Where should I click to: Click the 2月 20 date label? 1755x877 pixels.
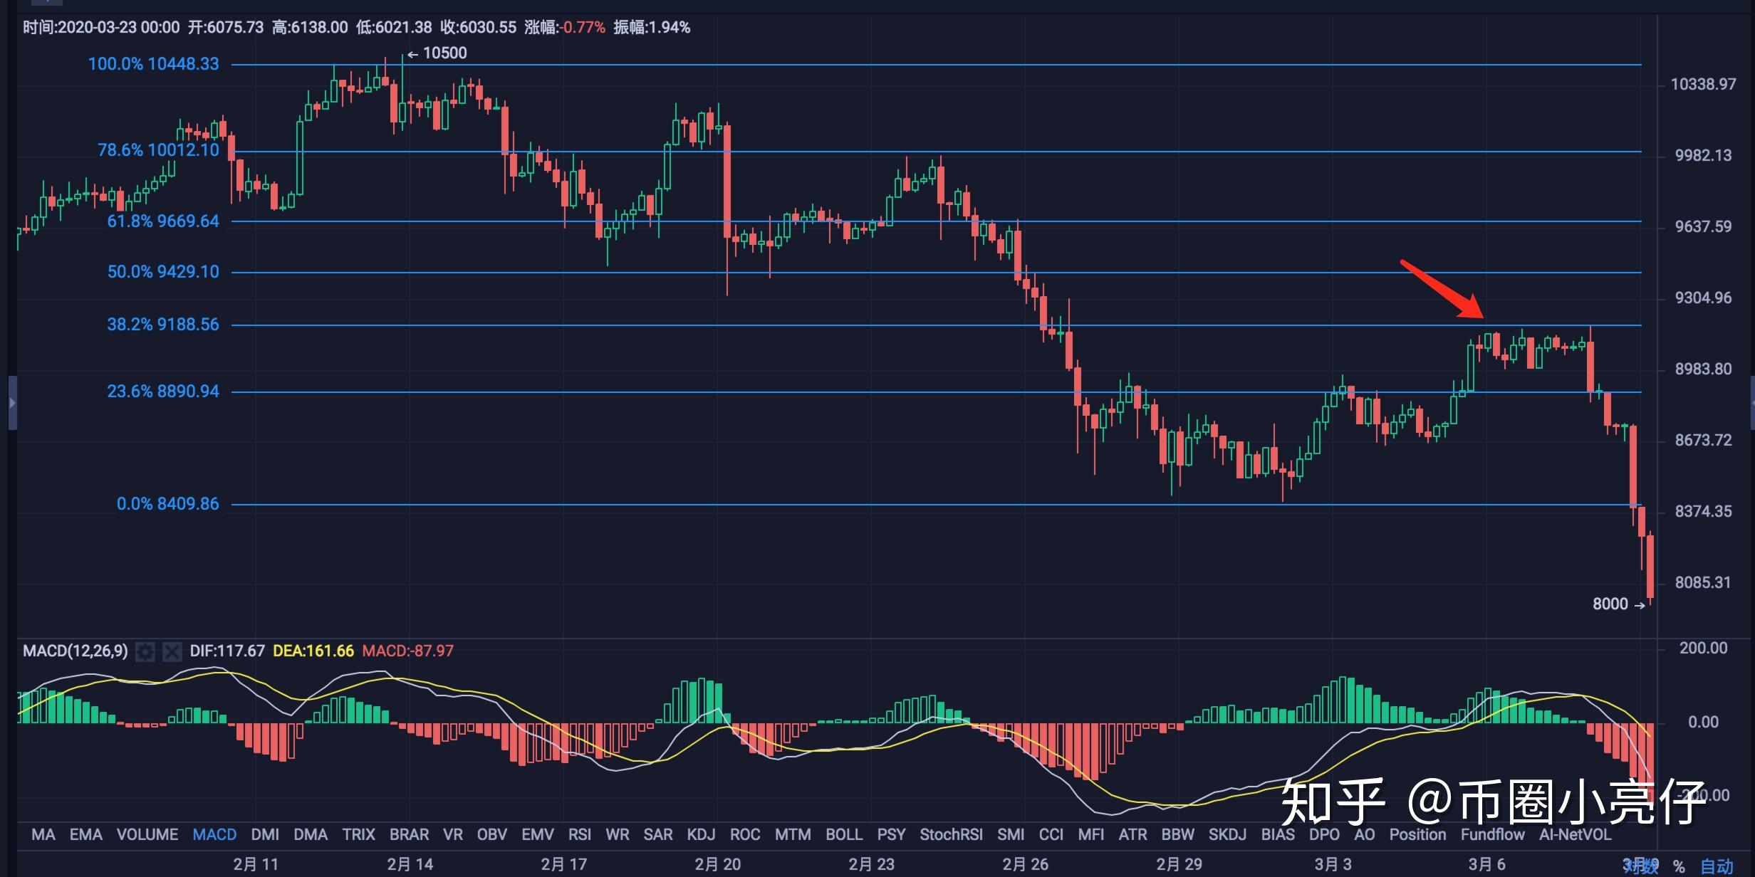717,865
